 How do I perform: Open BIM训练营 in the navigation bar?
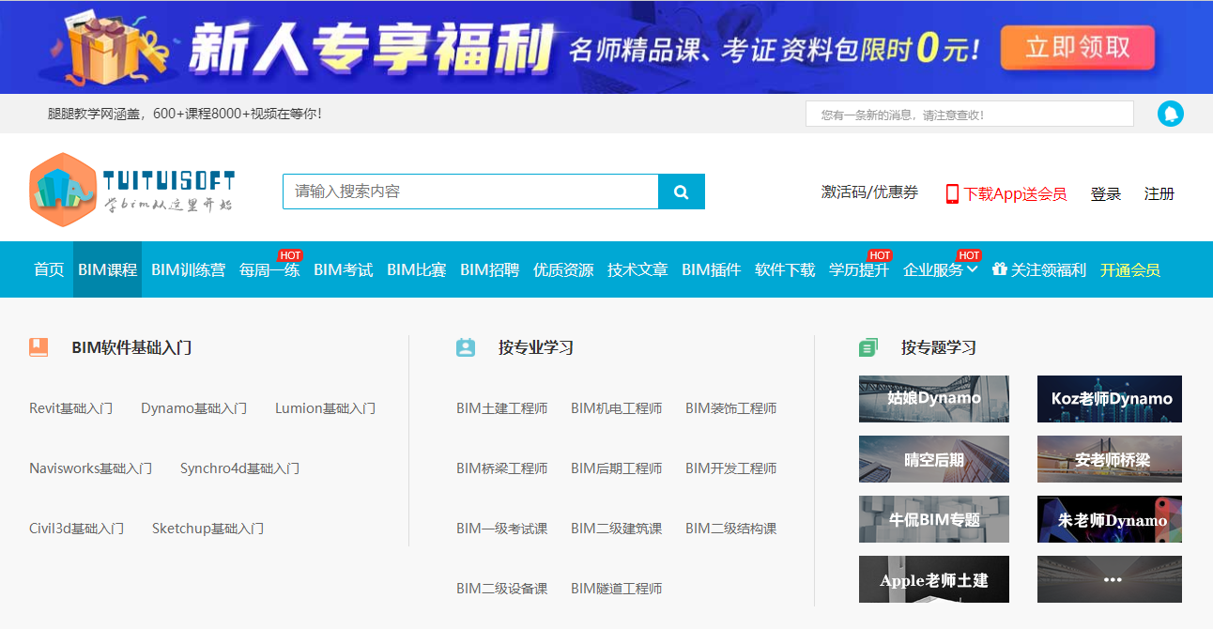tap(188, 269)
